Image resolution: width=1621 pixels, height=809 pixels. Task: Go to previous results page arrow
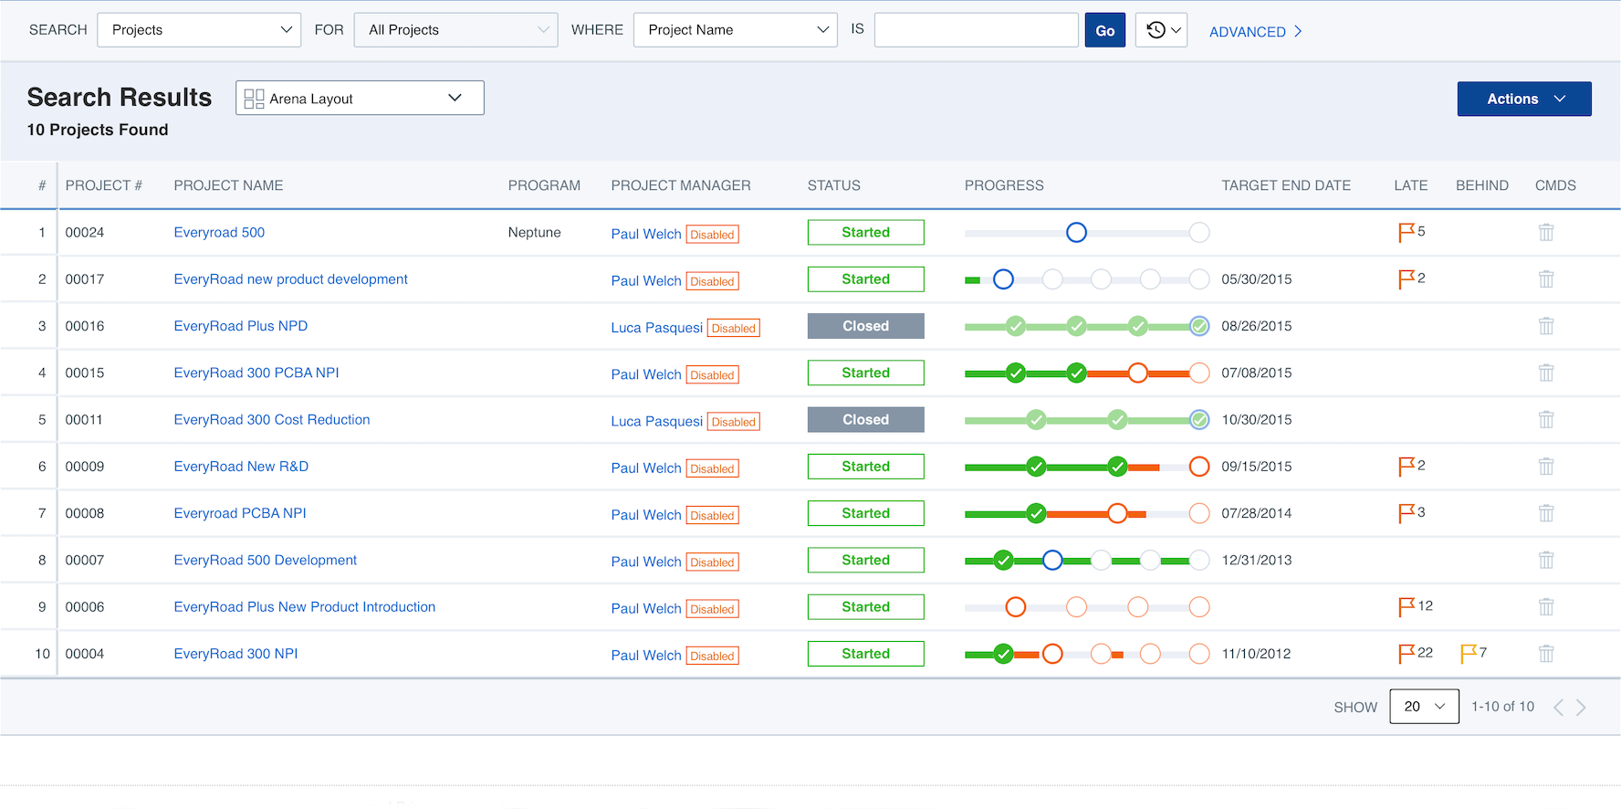point(1558,707)
